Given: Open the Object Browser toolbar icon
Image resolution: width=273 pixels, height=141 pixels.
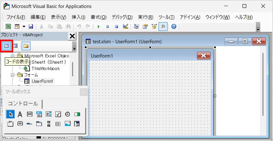Looking at the screenshot, I should pyautogui.click(x=154, y=26).
